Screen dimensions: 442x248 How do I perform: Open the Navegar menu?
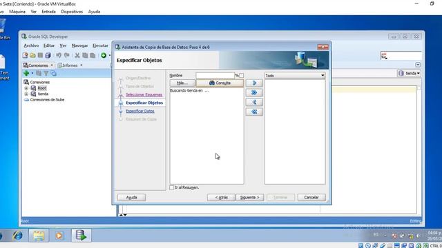[x=79, y=45]
